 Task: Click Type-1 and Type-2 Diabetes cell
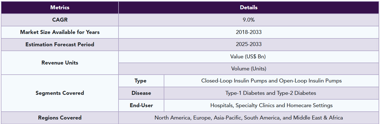click(271, 93)
